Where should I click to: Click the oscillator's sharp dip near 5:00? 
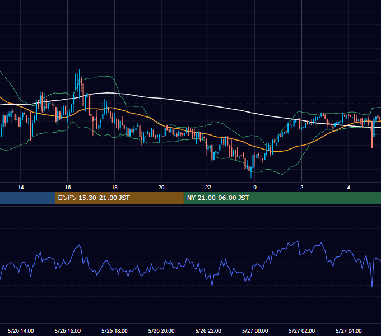pos(372,287)
